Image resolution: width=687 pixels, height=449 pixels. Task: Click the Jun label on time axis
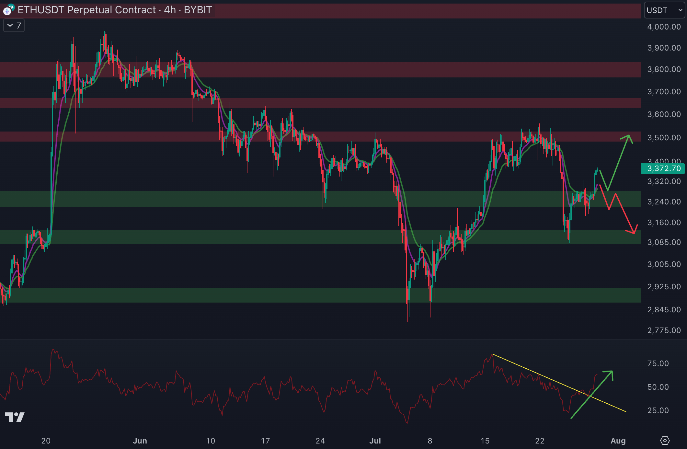(140, 441)
